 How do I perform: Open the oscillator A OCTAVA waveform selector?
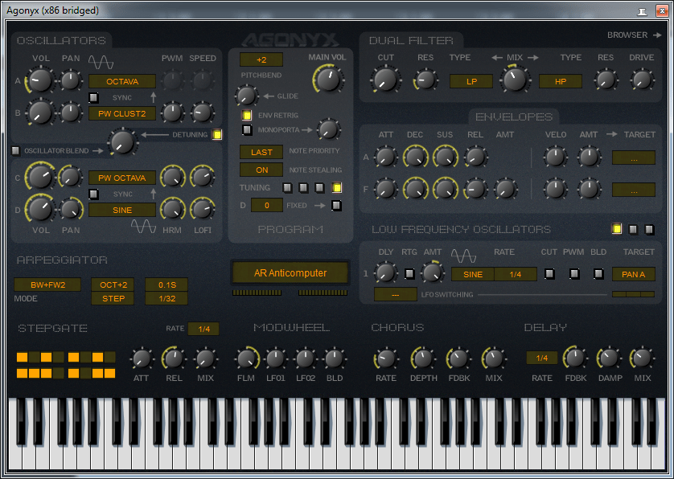tap(122, 81)
